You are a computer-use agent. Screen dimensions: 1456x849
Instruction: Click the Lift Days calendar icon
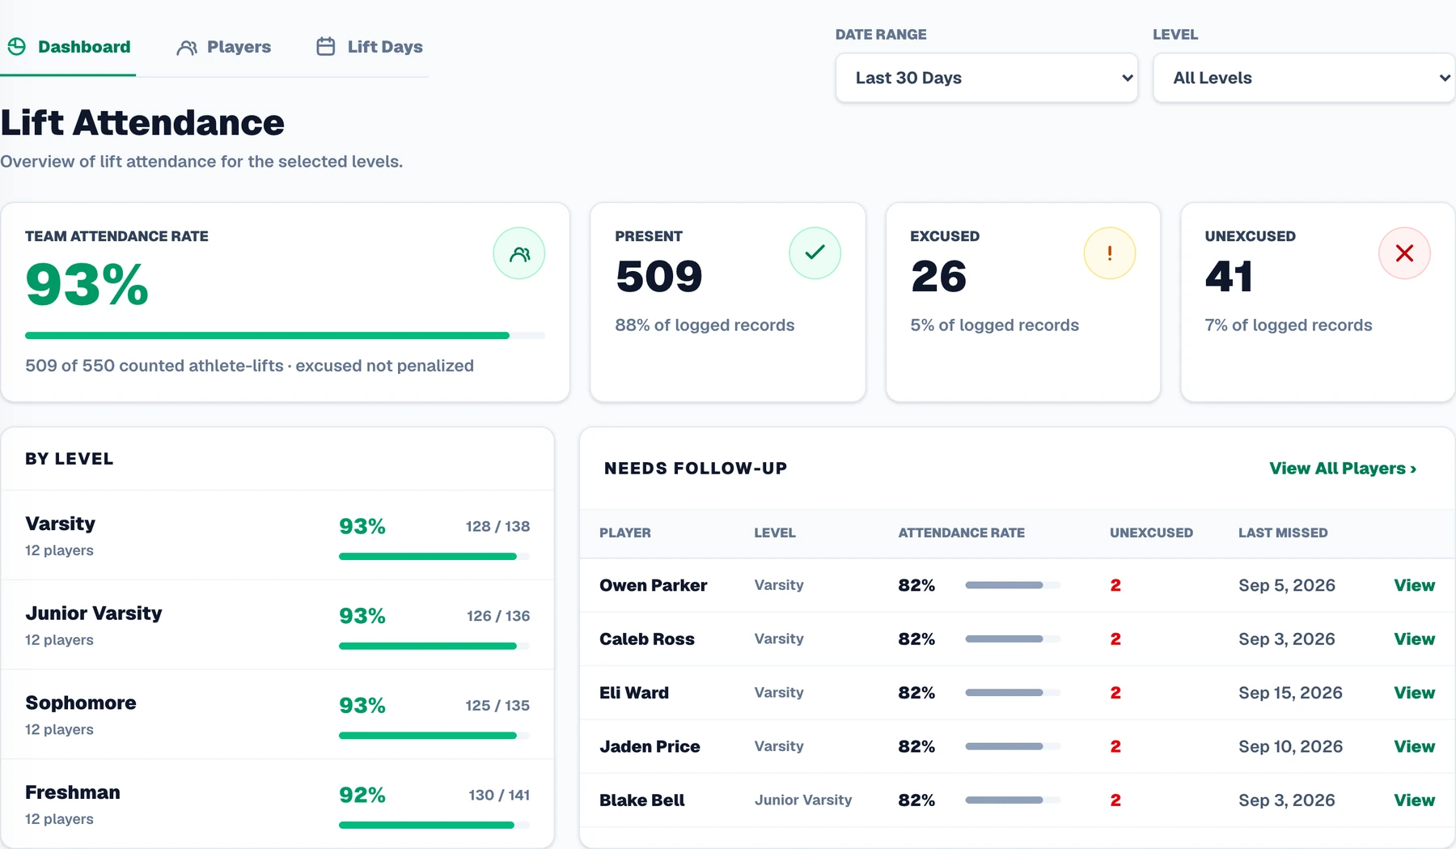point(326,47)
